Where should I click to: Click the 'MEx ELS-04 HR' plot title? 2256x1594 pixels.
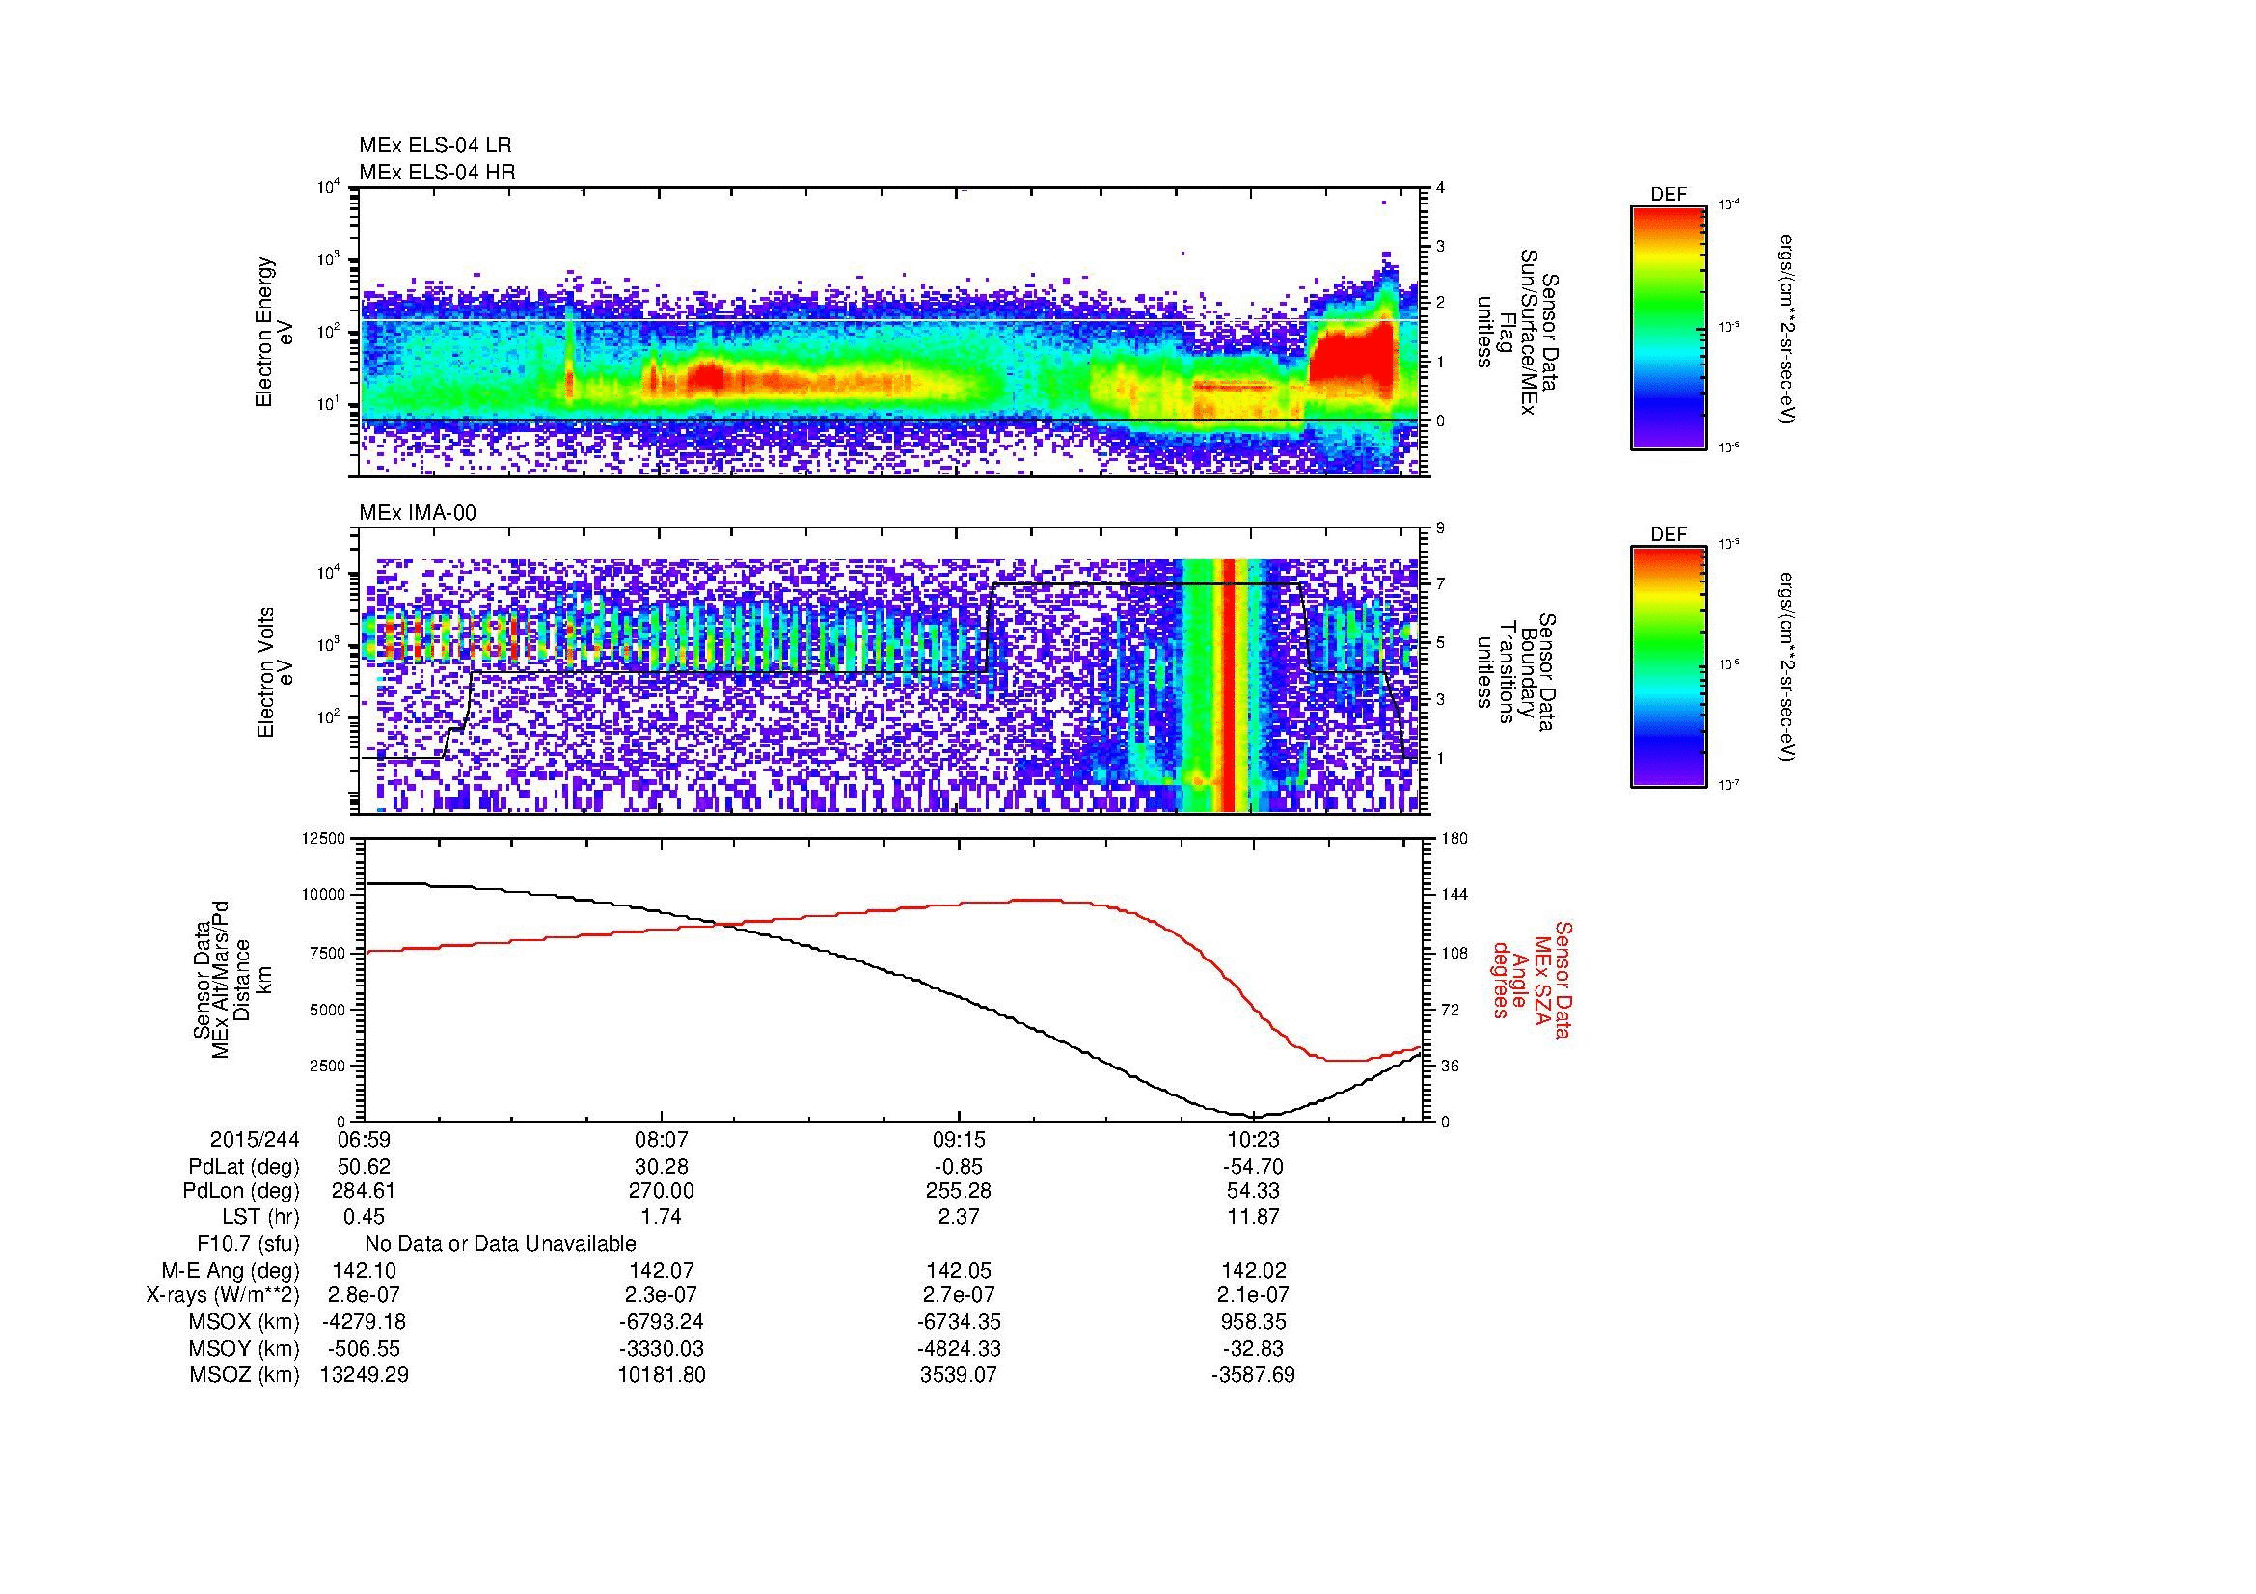pyautogui.click(x=436, y=172)
